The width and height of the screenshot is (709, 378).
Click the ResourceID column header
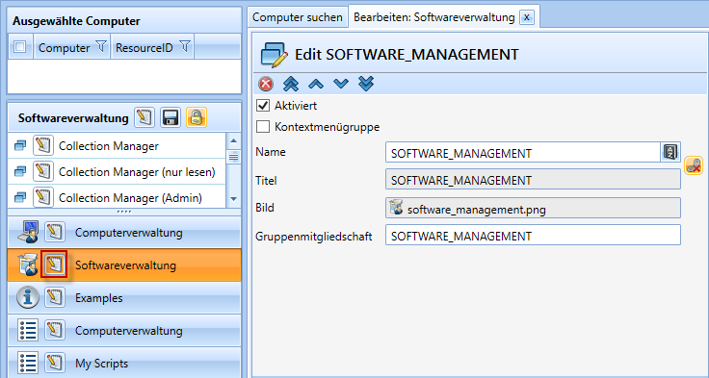pyautogui.click(x=152, y=47)
